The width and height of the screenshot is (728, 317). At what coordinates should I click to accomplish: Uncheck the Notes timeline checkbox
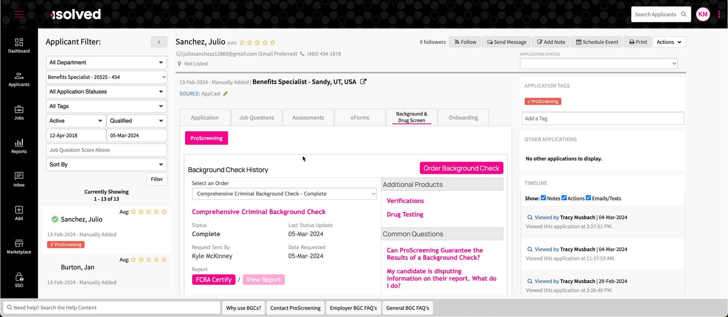coord(543,198)
